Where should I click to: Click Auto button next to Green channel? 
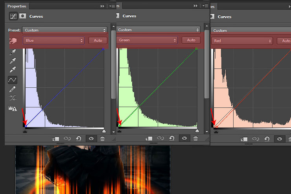coord(191,40)
